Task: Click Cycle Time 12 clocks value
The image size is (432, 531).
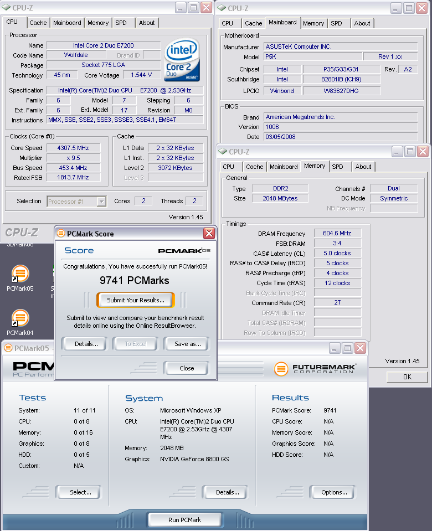Action: pyautogui.click(x=337, y=283)
